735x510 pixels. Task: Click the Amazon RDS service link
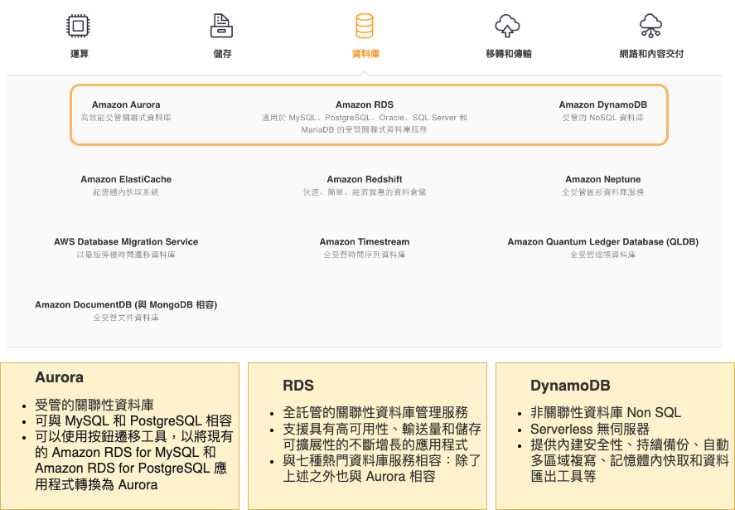point(365,105)
